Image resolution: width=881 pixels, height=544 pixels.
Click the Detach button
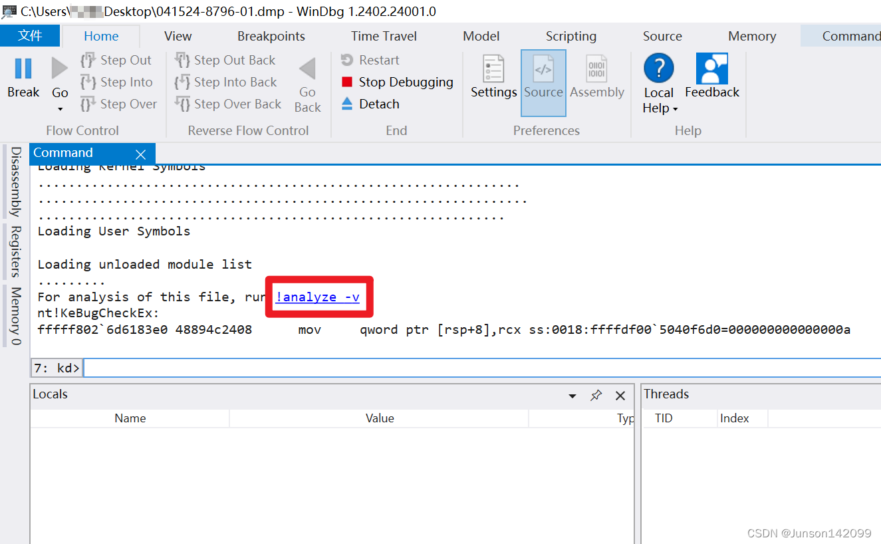370,104
